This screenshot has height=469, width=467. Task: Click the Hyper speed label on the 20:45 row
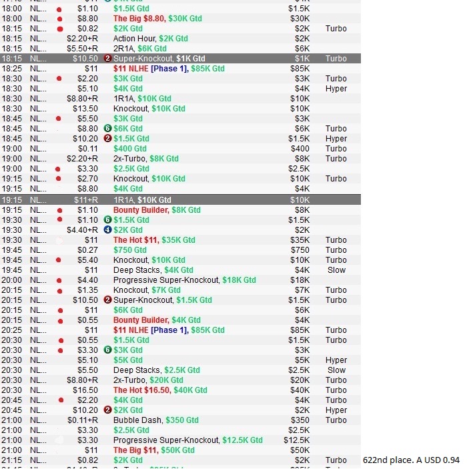point(336,410)
